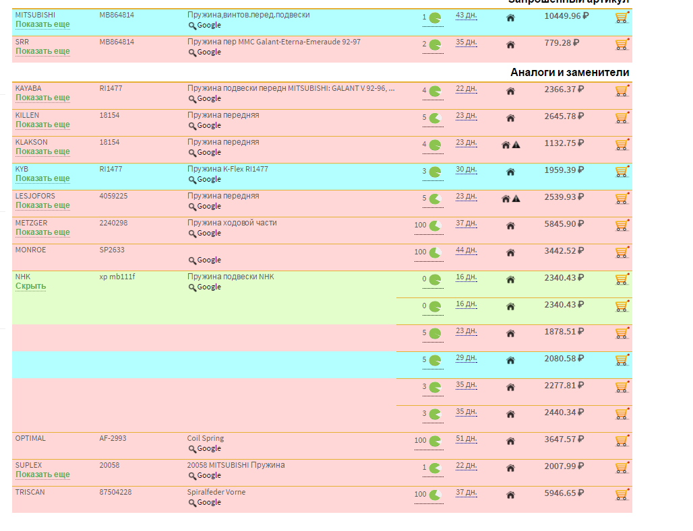693x531 pixels.
Task: Click house icon in METZGER row
Action: [x=510, y=226]
